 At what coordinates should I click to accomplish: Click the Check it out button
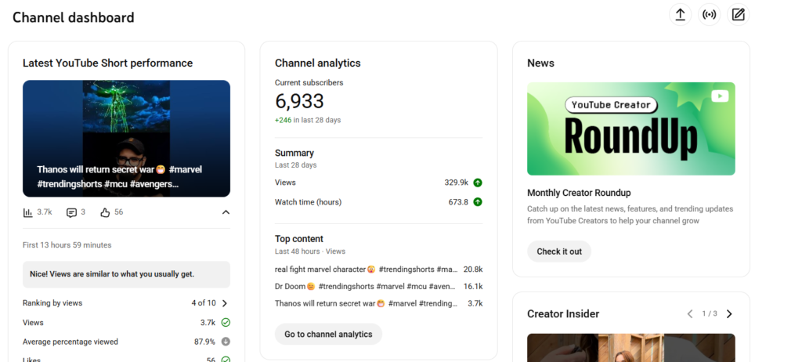559,252
